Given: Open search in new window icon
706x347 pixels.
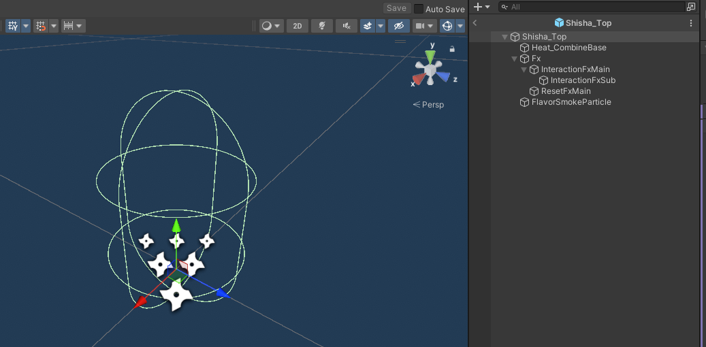Looking at the screenshot, I should pos(691,7).
